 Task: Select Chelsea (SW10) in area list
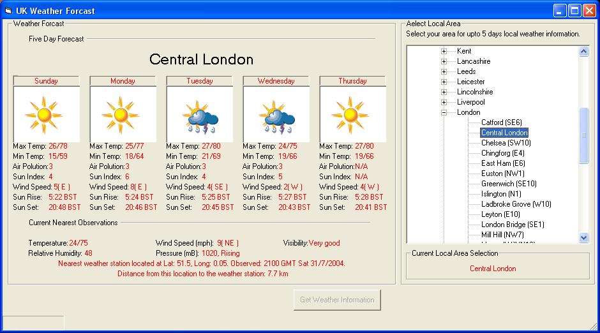506,143
